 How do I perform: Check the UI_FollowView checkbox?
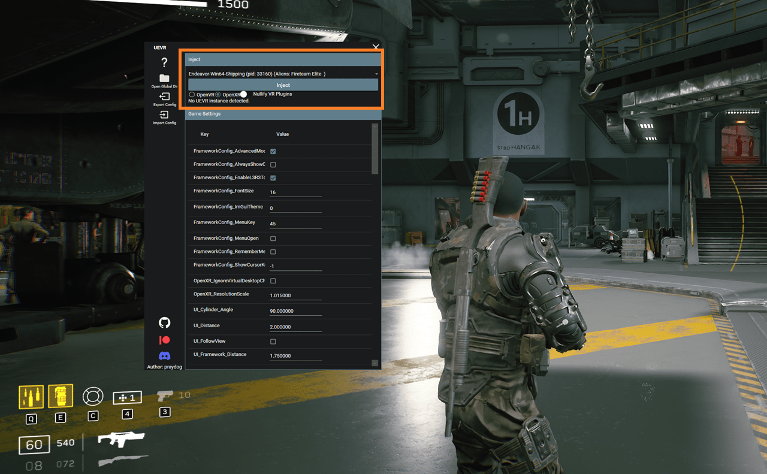tap(273, 342)
